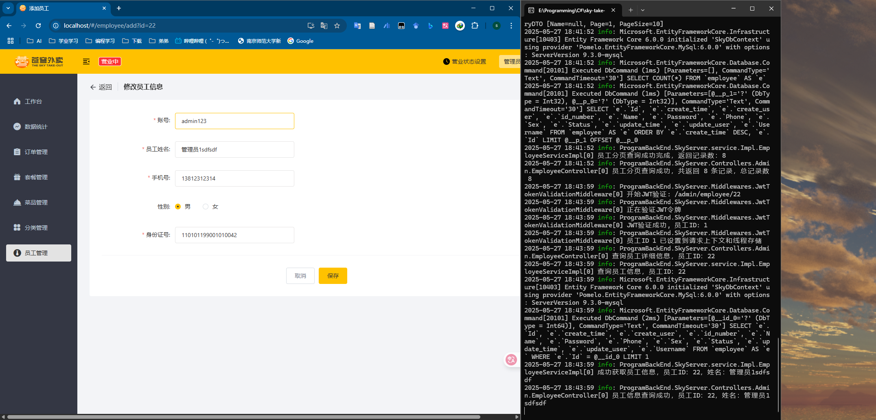Click the sidebar collapse hamburger icon
Screen dimensions: 876x420
click(86, 62)
